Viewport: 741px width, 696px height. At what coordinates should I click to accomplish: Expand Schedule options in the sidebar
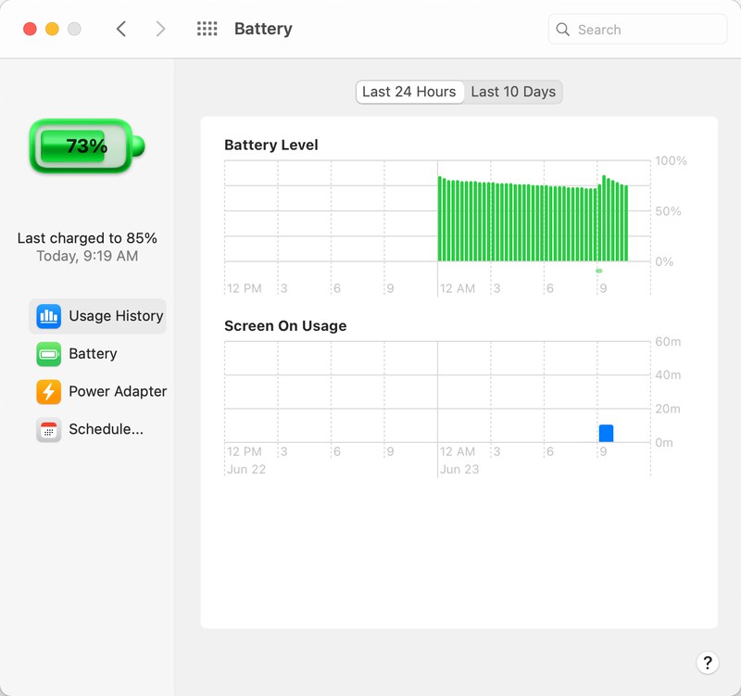tap(103, 429)
